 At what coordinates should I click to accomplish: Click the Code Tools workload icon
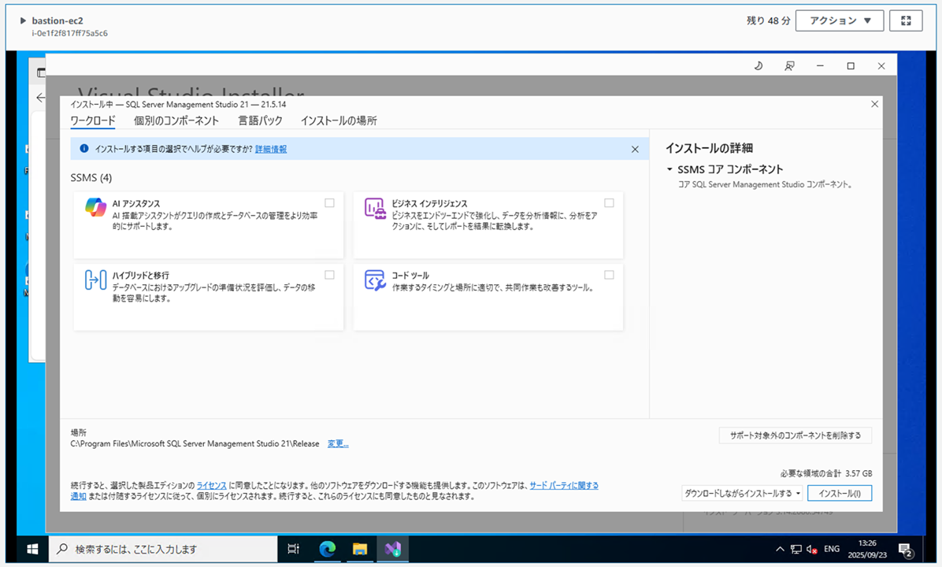(x=375, y=280)
